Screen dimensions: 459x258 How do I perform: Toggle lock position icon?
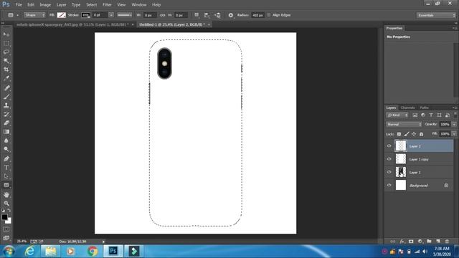point(414,134)
